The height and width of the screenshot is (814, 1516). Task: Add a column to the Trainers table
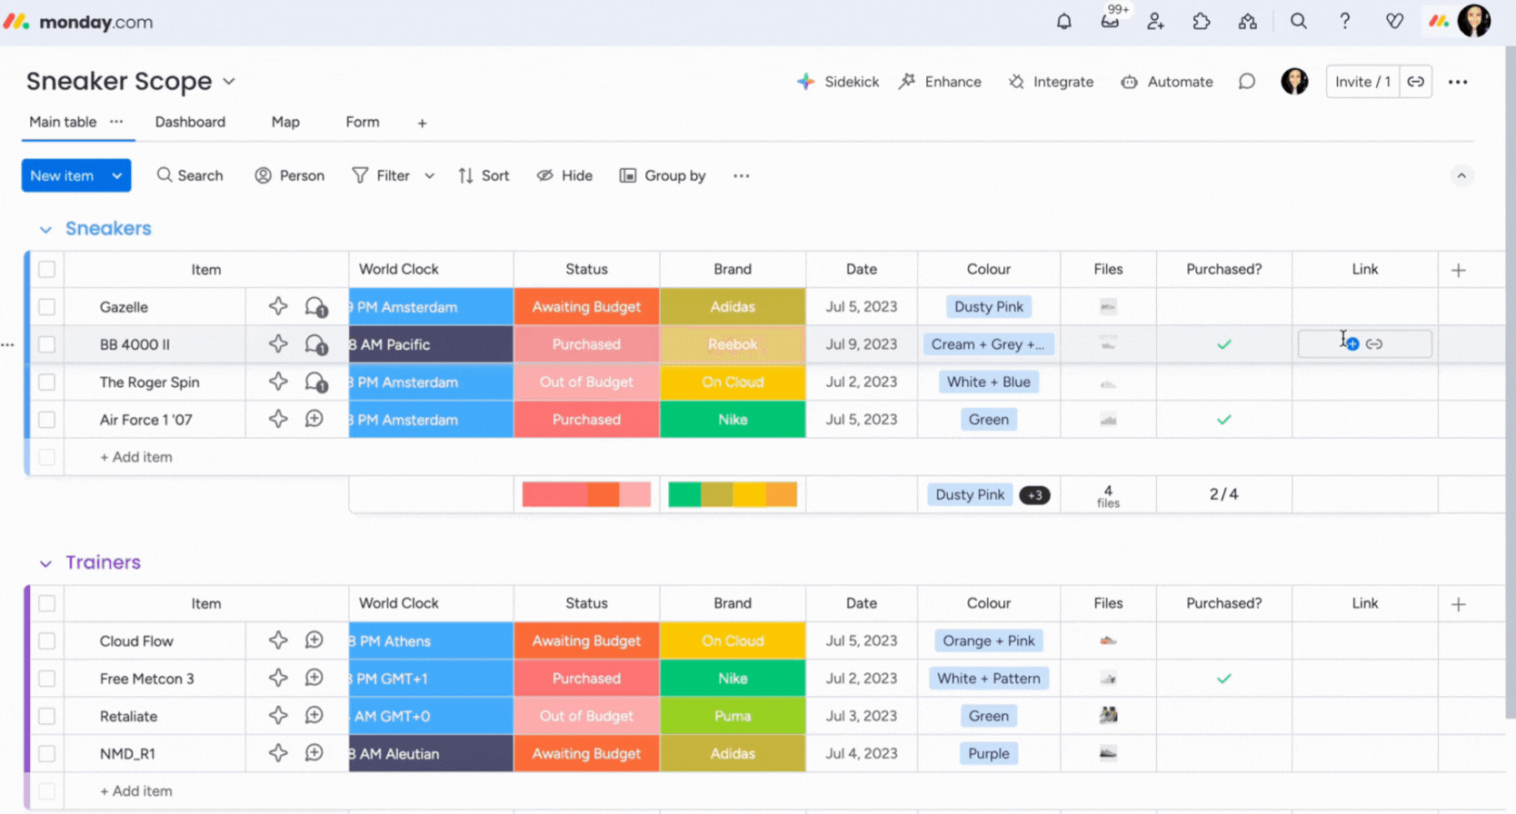[x=1458, y=604]
